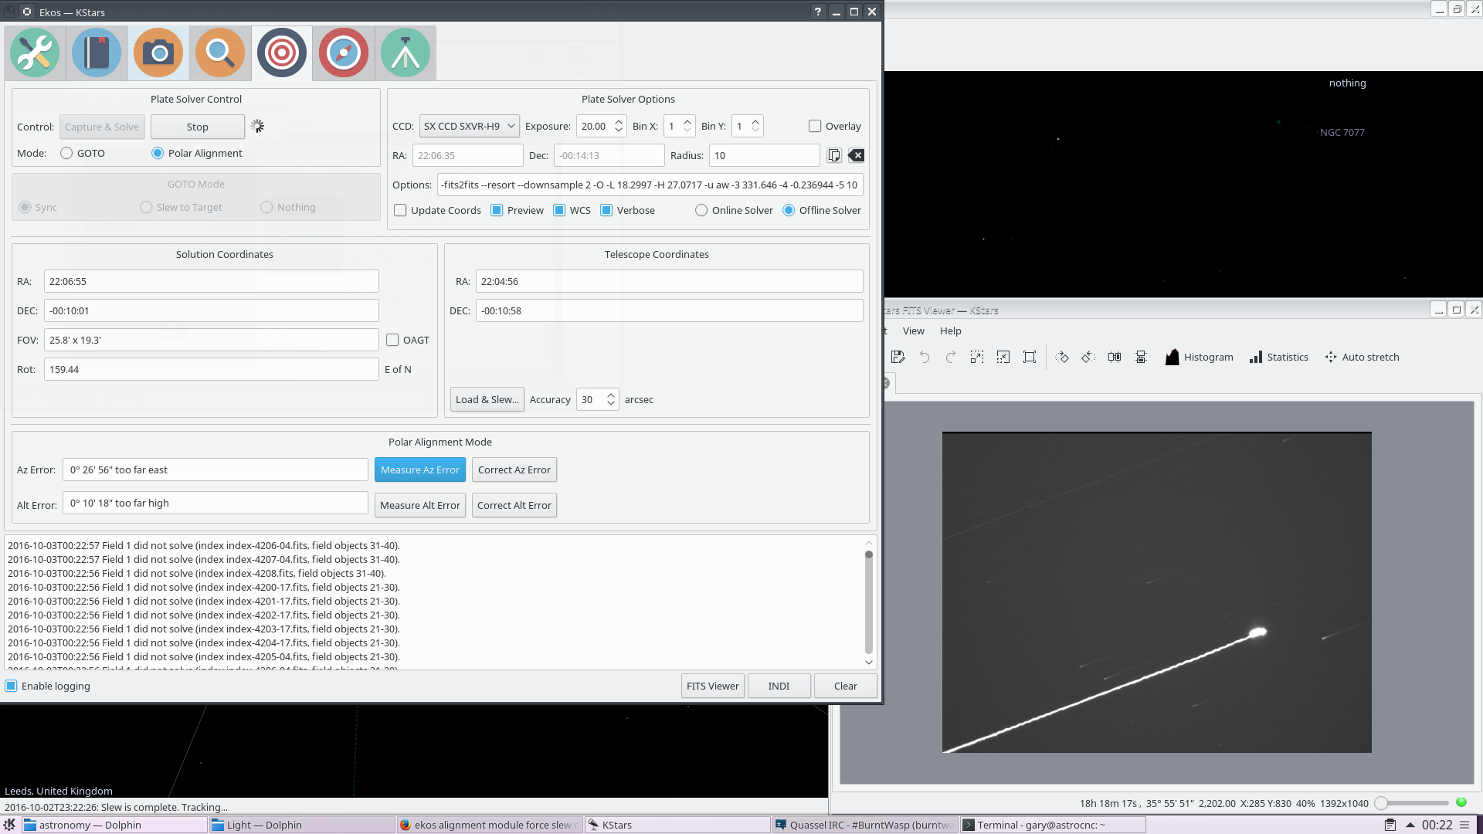This screenshot has height=834, width=1483.
Task: Toggle the Overlay checkbox
Action: (x=815, y=126)
